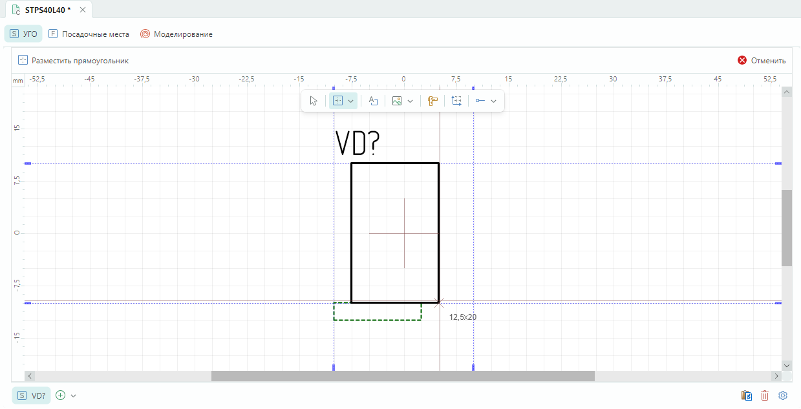Open the image tool dropdown arrow
This screenshot has height=409, width=801.
(x=410, y=101)
